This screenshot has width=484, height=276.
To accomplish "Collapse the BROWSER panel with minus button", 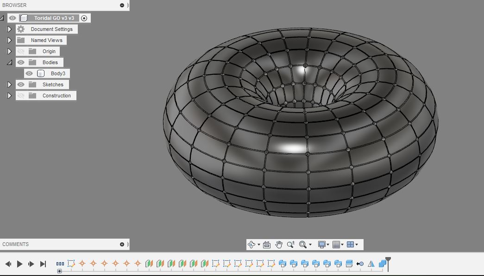I will (122, 5).
